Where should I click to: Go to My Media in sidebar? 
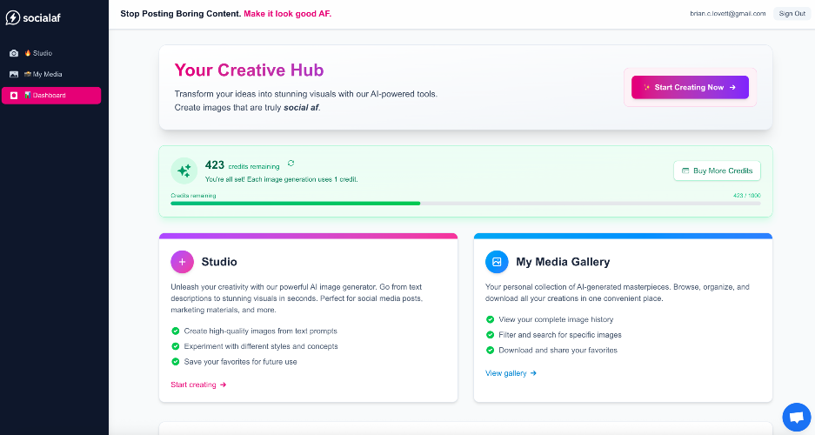coord(47,75)
